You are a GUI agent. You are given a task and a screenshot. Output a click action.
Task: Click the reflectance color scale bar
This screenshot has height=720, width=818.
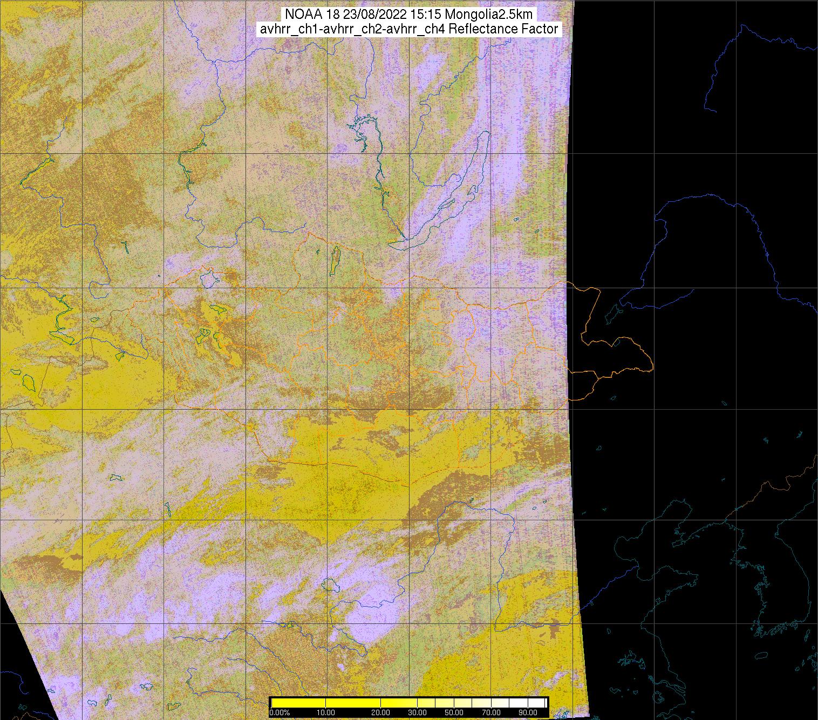point(409,703)
